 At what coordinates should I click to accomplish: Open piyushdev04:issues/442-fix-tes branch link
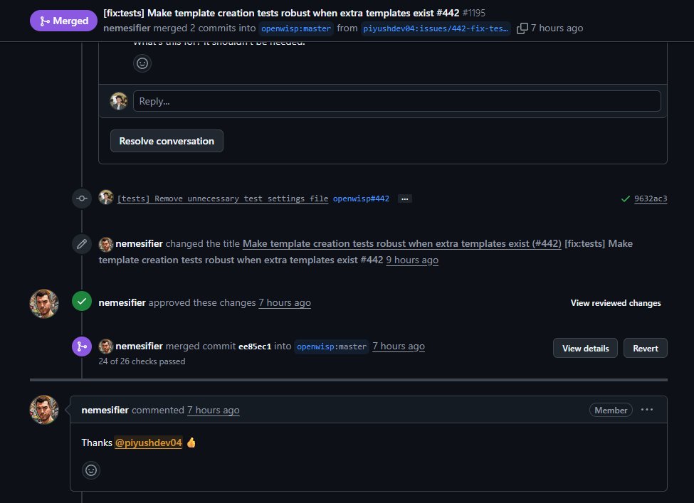click(x=436, y=28)
